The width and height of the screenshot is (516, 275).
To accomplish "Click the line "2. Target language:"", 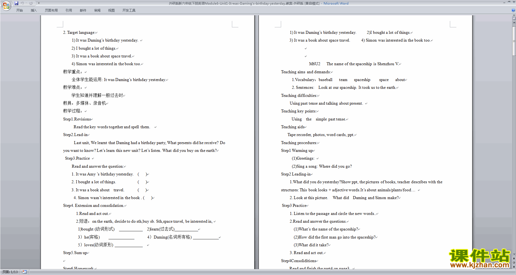I will [x=79, y=32].
